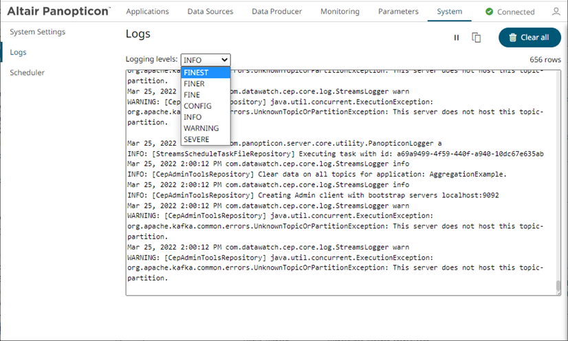Click the log panel vertical scrollbar
Screen dimensions: 568x341
coord(558,286)
